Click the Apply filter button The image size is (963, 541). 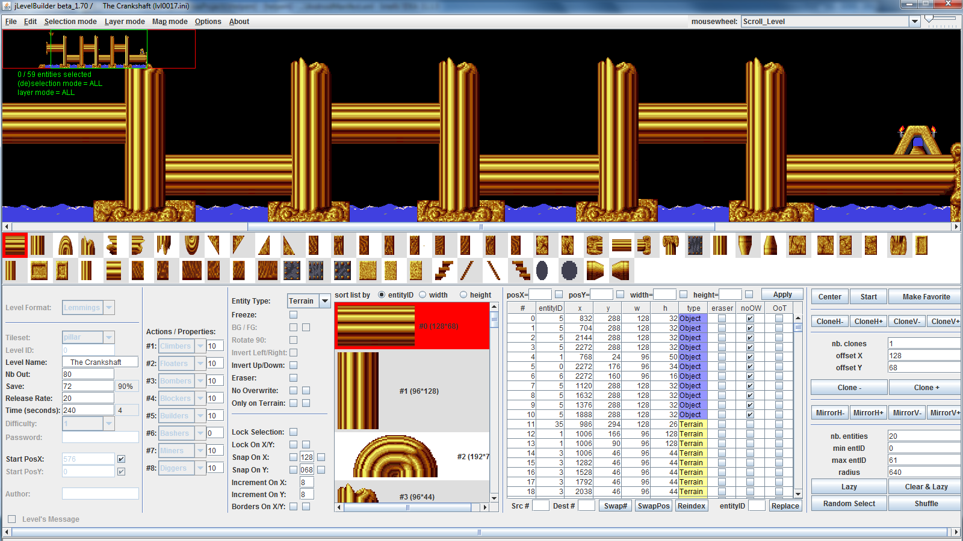pyautogui.click(x=782, y=294)
